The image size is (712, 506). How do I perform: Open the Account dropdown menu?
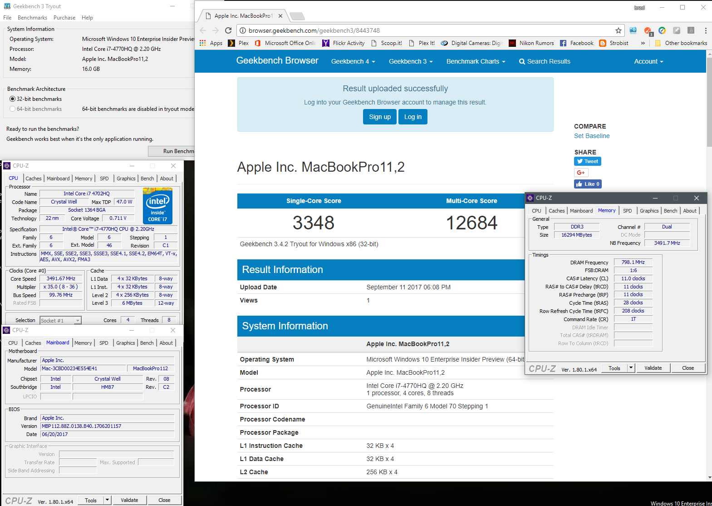pyautogui.click(x=648, y=61)
